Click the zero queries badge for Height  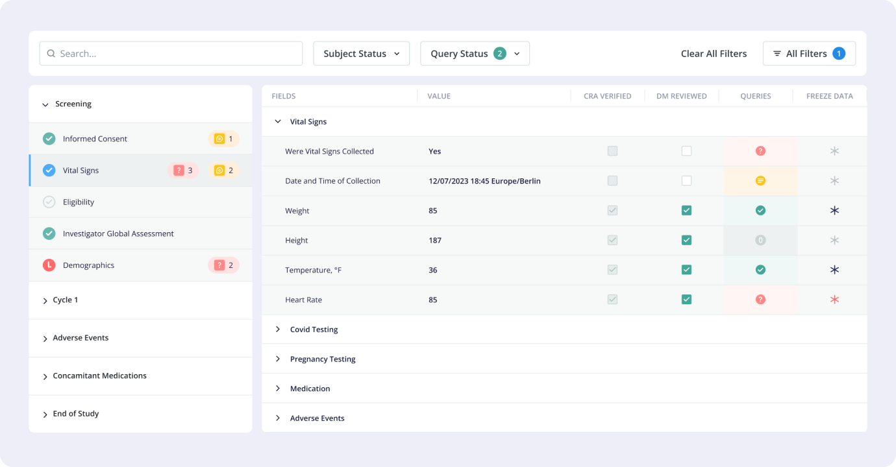[x=760, y=240]
